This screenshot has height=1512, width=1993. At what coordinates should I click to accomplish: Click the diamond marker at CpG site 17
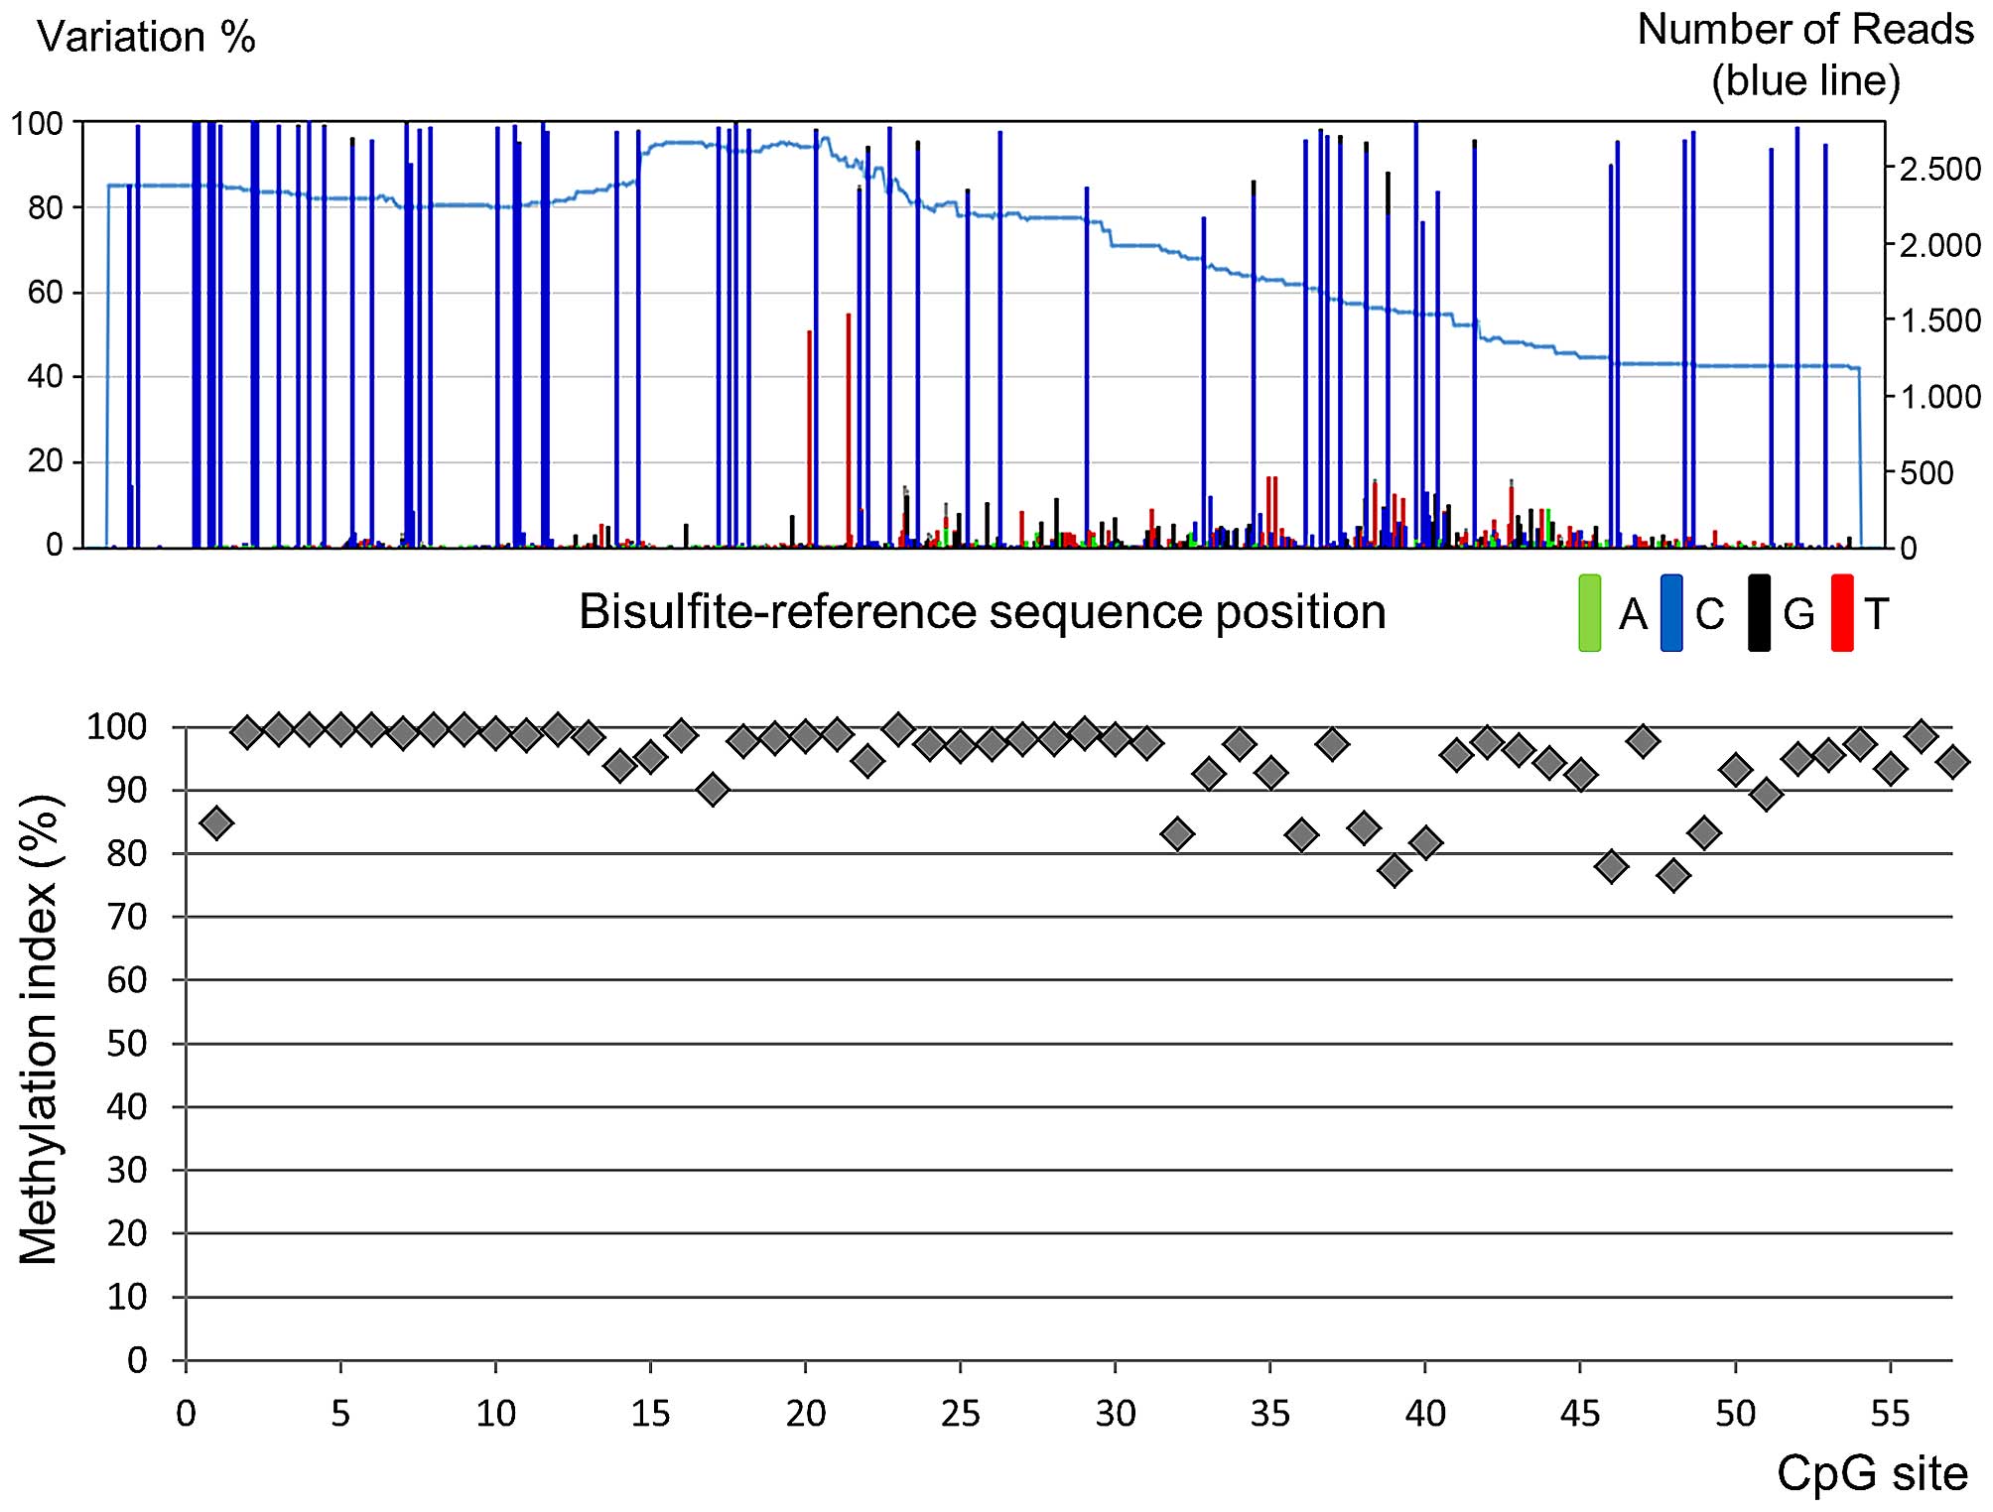click(x=713, y=790)
